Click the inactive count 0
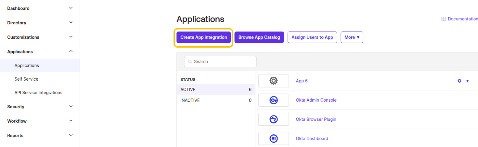This screenshot has height=147, width=478. 250,100
